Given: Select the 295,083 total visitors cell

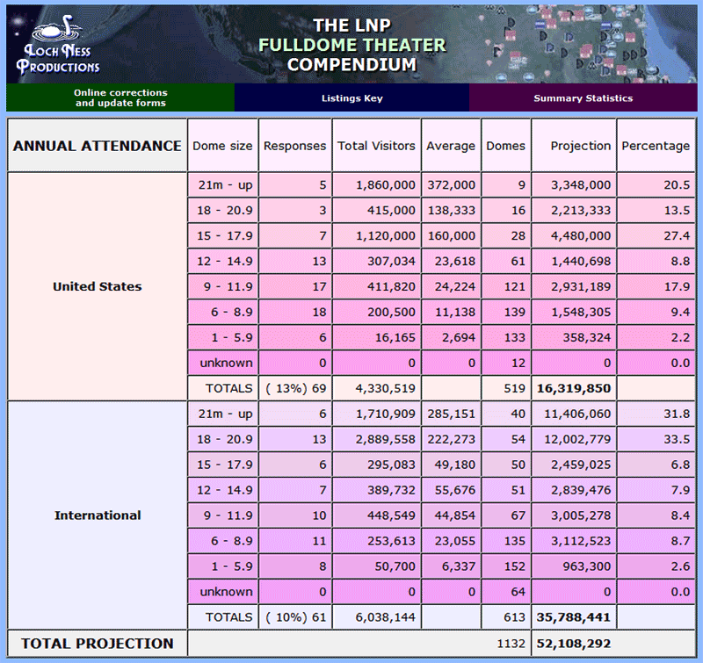Looking at the screenshot, I should click(377, 465).
